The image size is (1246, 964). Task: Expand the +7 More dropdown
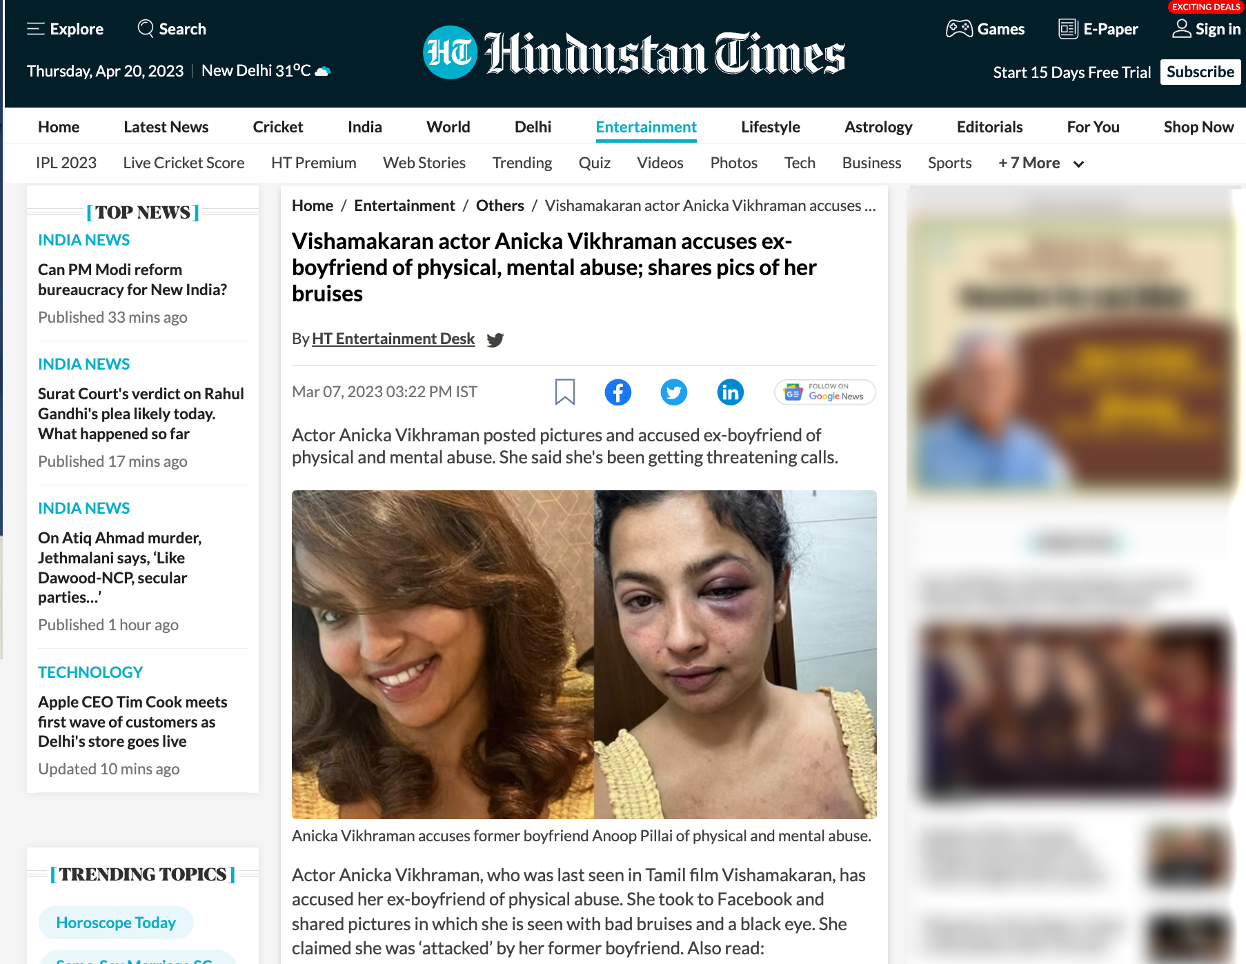click(x=1040, y=163)
